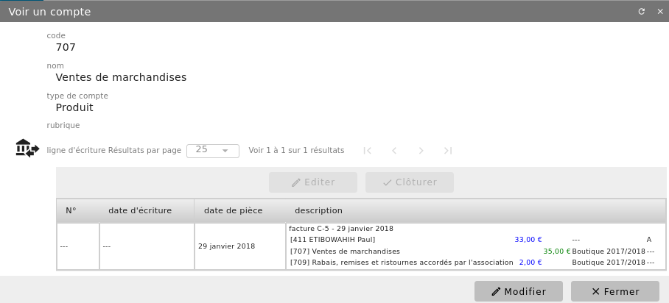Go to previous page of results
669x303 pixels.
click(x=394, y=151)
